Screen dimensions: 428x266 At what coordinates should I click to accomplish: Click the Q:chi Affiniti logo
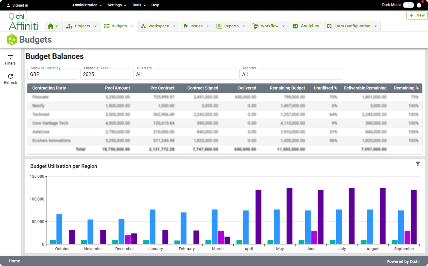click(23, 21)
